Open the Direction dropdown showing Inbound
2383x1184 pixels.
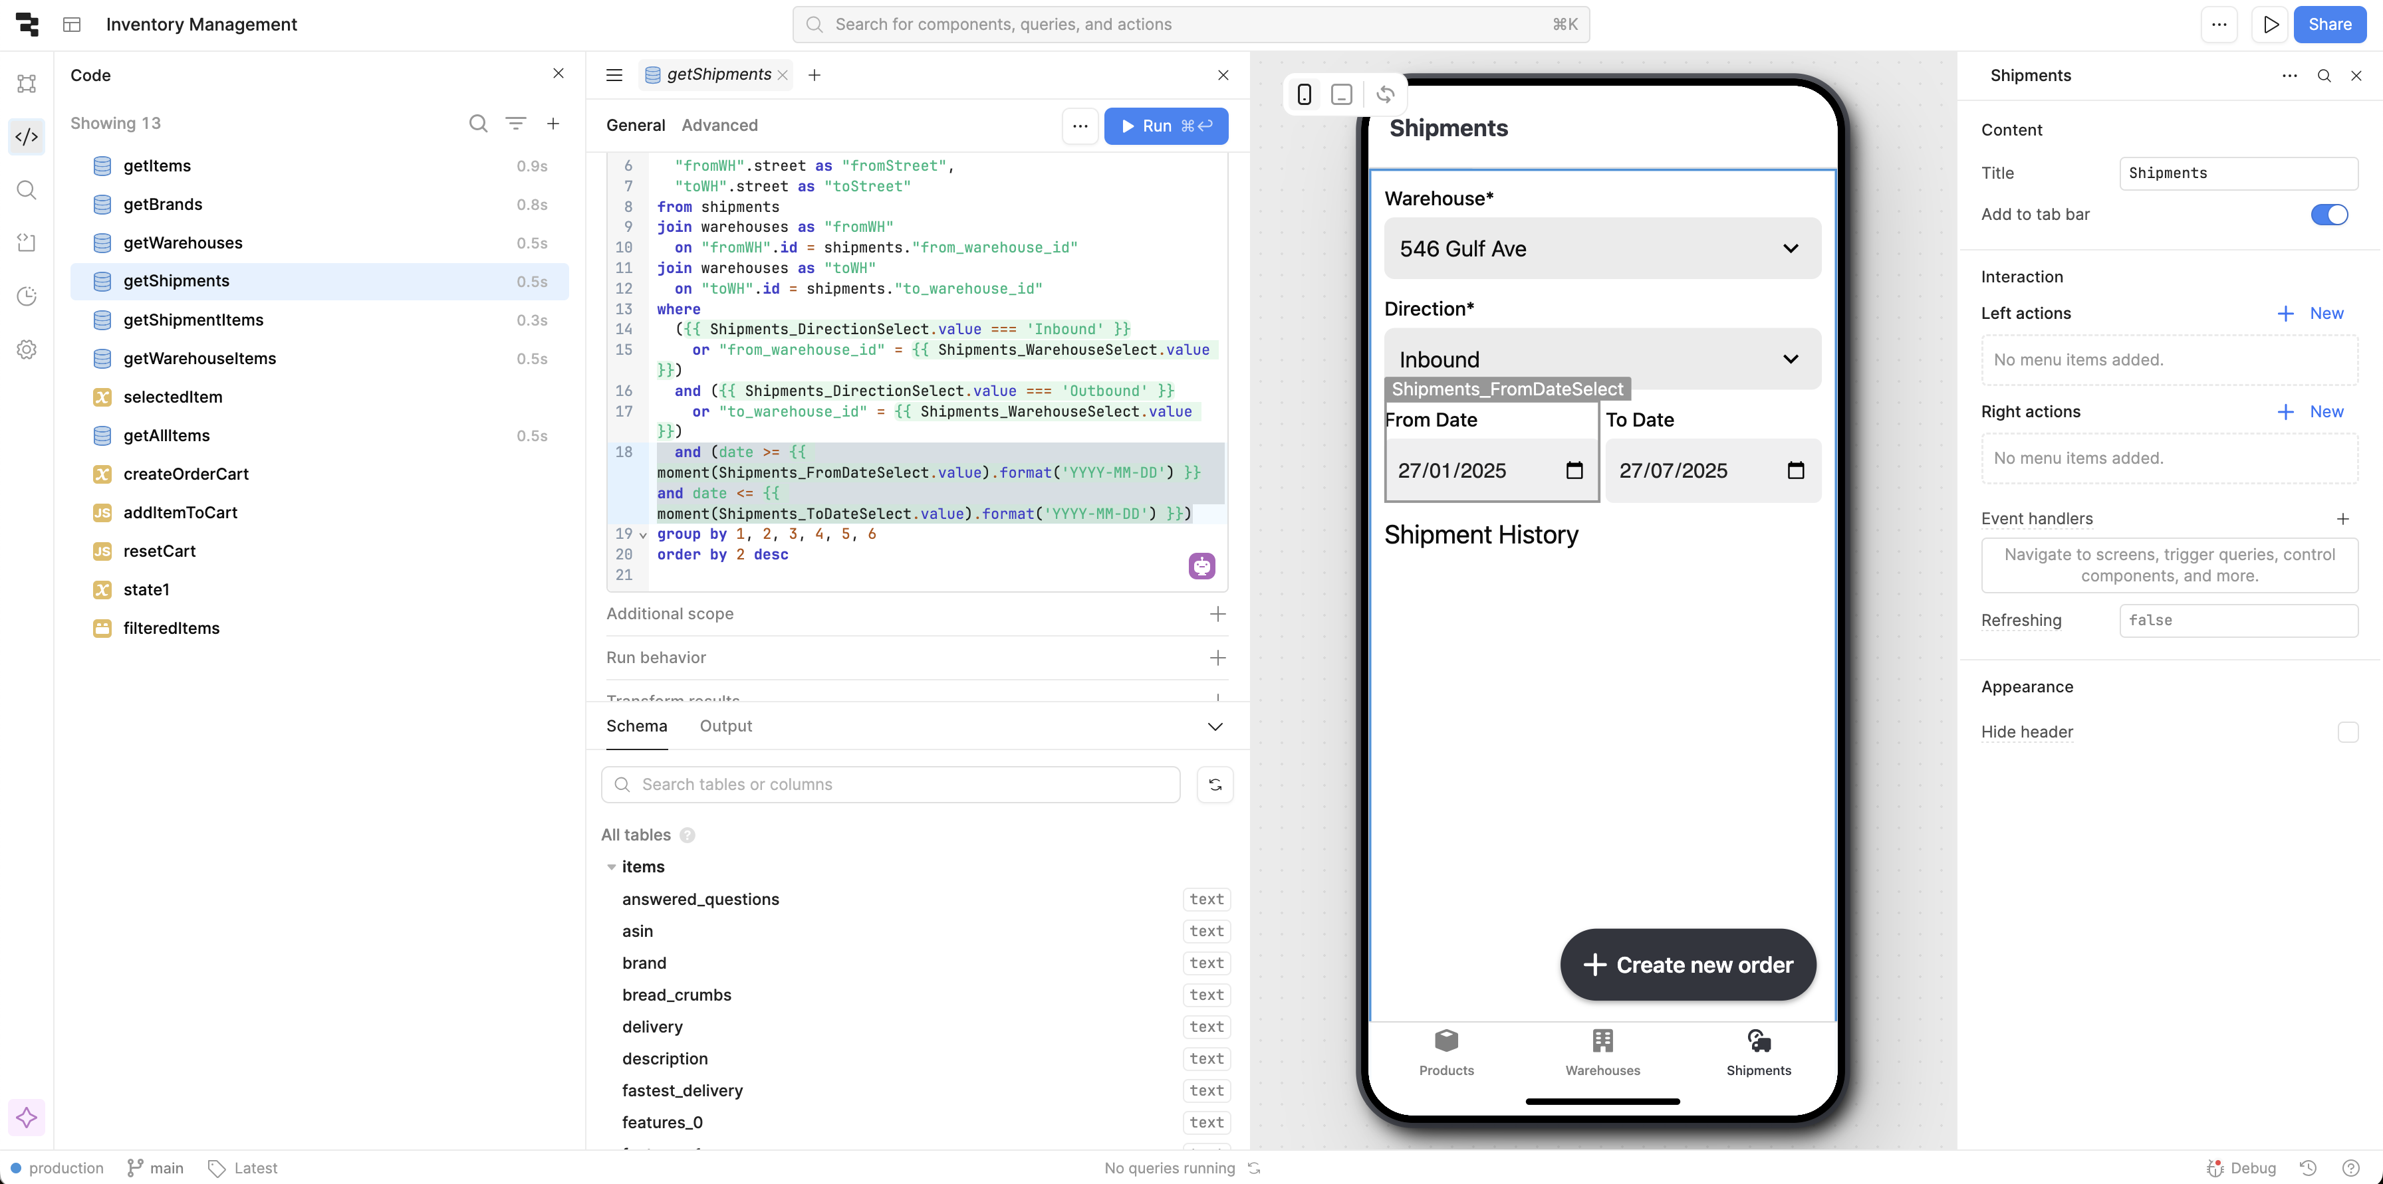[1602, 359]
